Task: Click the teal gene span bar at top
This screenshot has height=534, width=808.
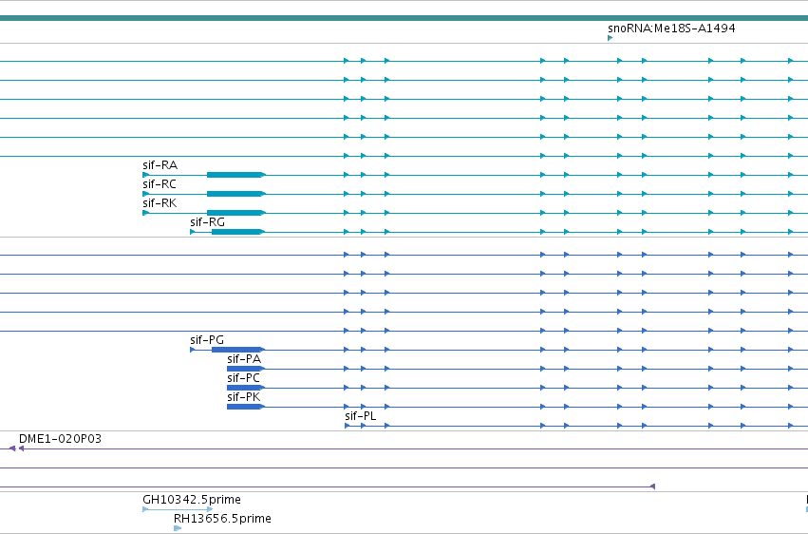Action: pyautogui.click(x=404, y=18)
